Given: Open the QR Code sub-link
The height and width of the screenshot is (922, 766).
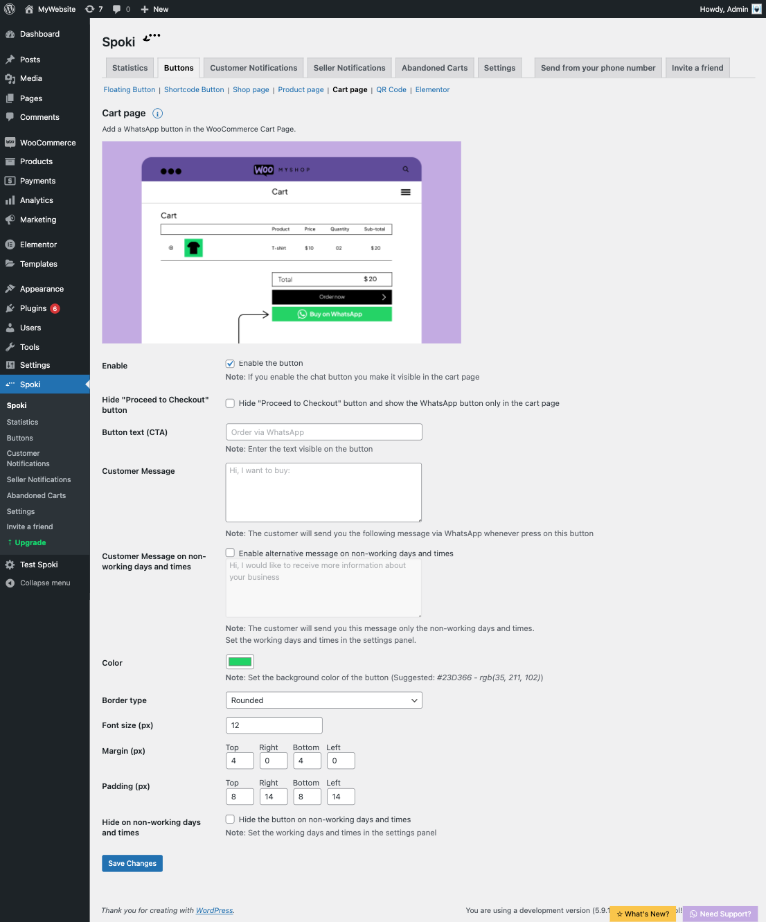Looking at the screenshot, I should (391, 90).
